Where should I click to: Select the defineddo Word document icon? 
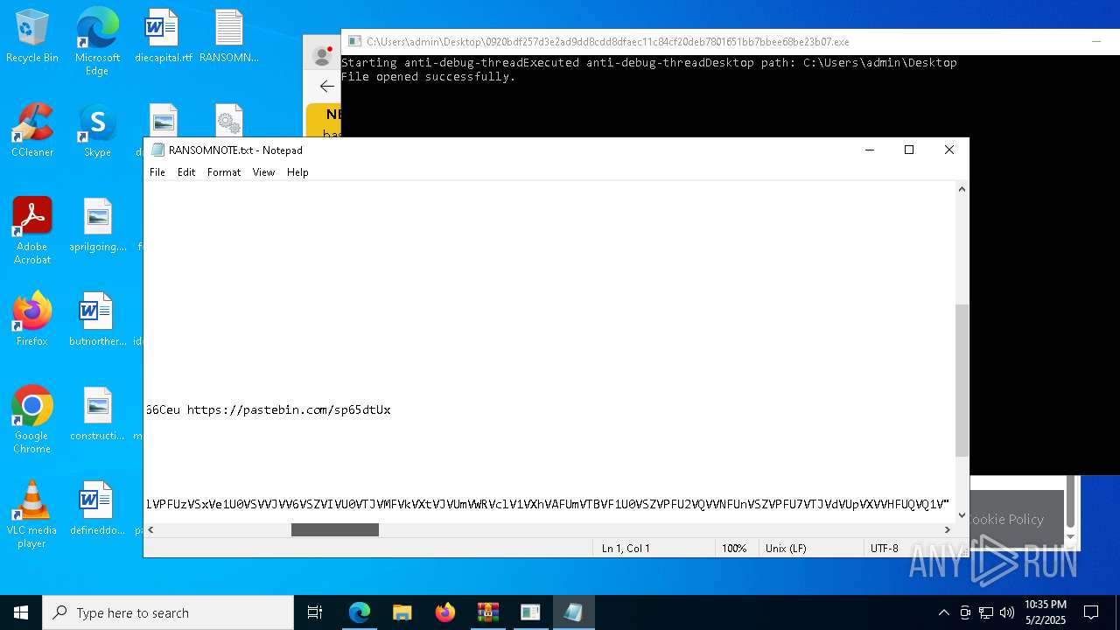97,508
